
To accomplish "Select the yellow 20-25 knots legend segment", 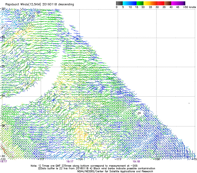I will (147, 3).
